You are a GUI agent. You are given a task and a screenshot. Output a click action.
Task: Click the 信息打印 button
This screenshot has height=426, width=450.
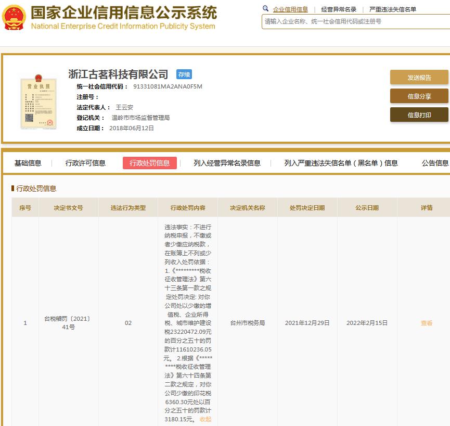(419, 115)
